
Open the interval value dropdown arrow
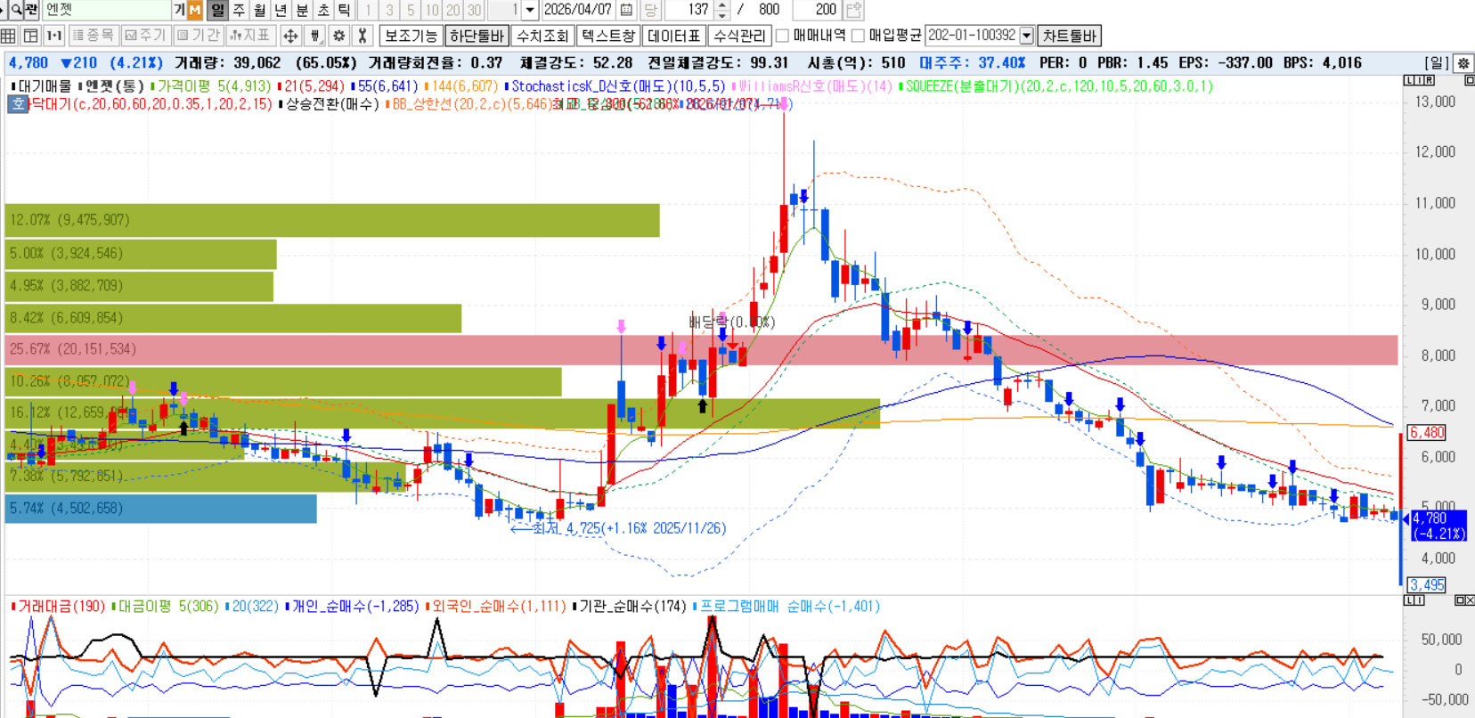530,10
